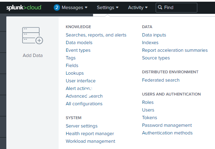Screen dimensions: 215x149
Task: Click the blue messages count badge
Action: (57, 7)
